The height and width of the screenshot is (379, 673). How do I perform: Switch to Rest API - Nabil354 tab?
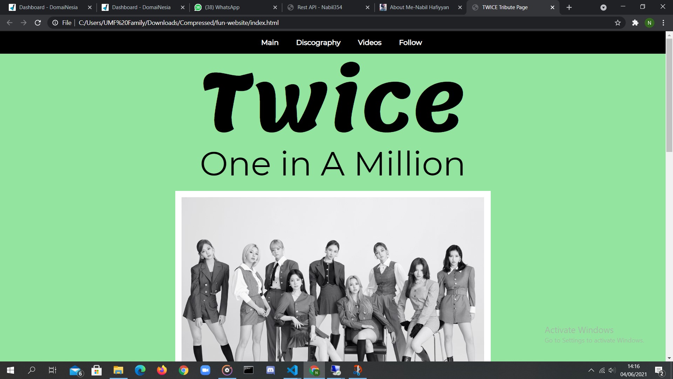pos(319,7)
